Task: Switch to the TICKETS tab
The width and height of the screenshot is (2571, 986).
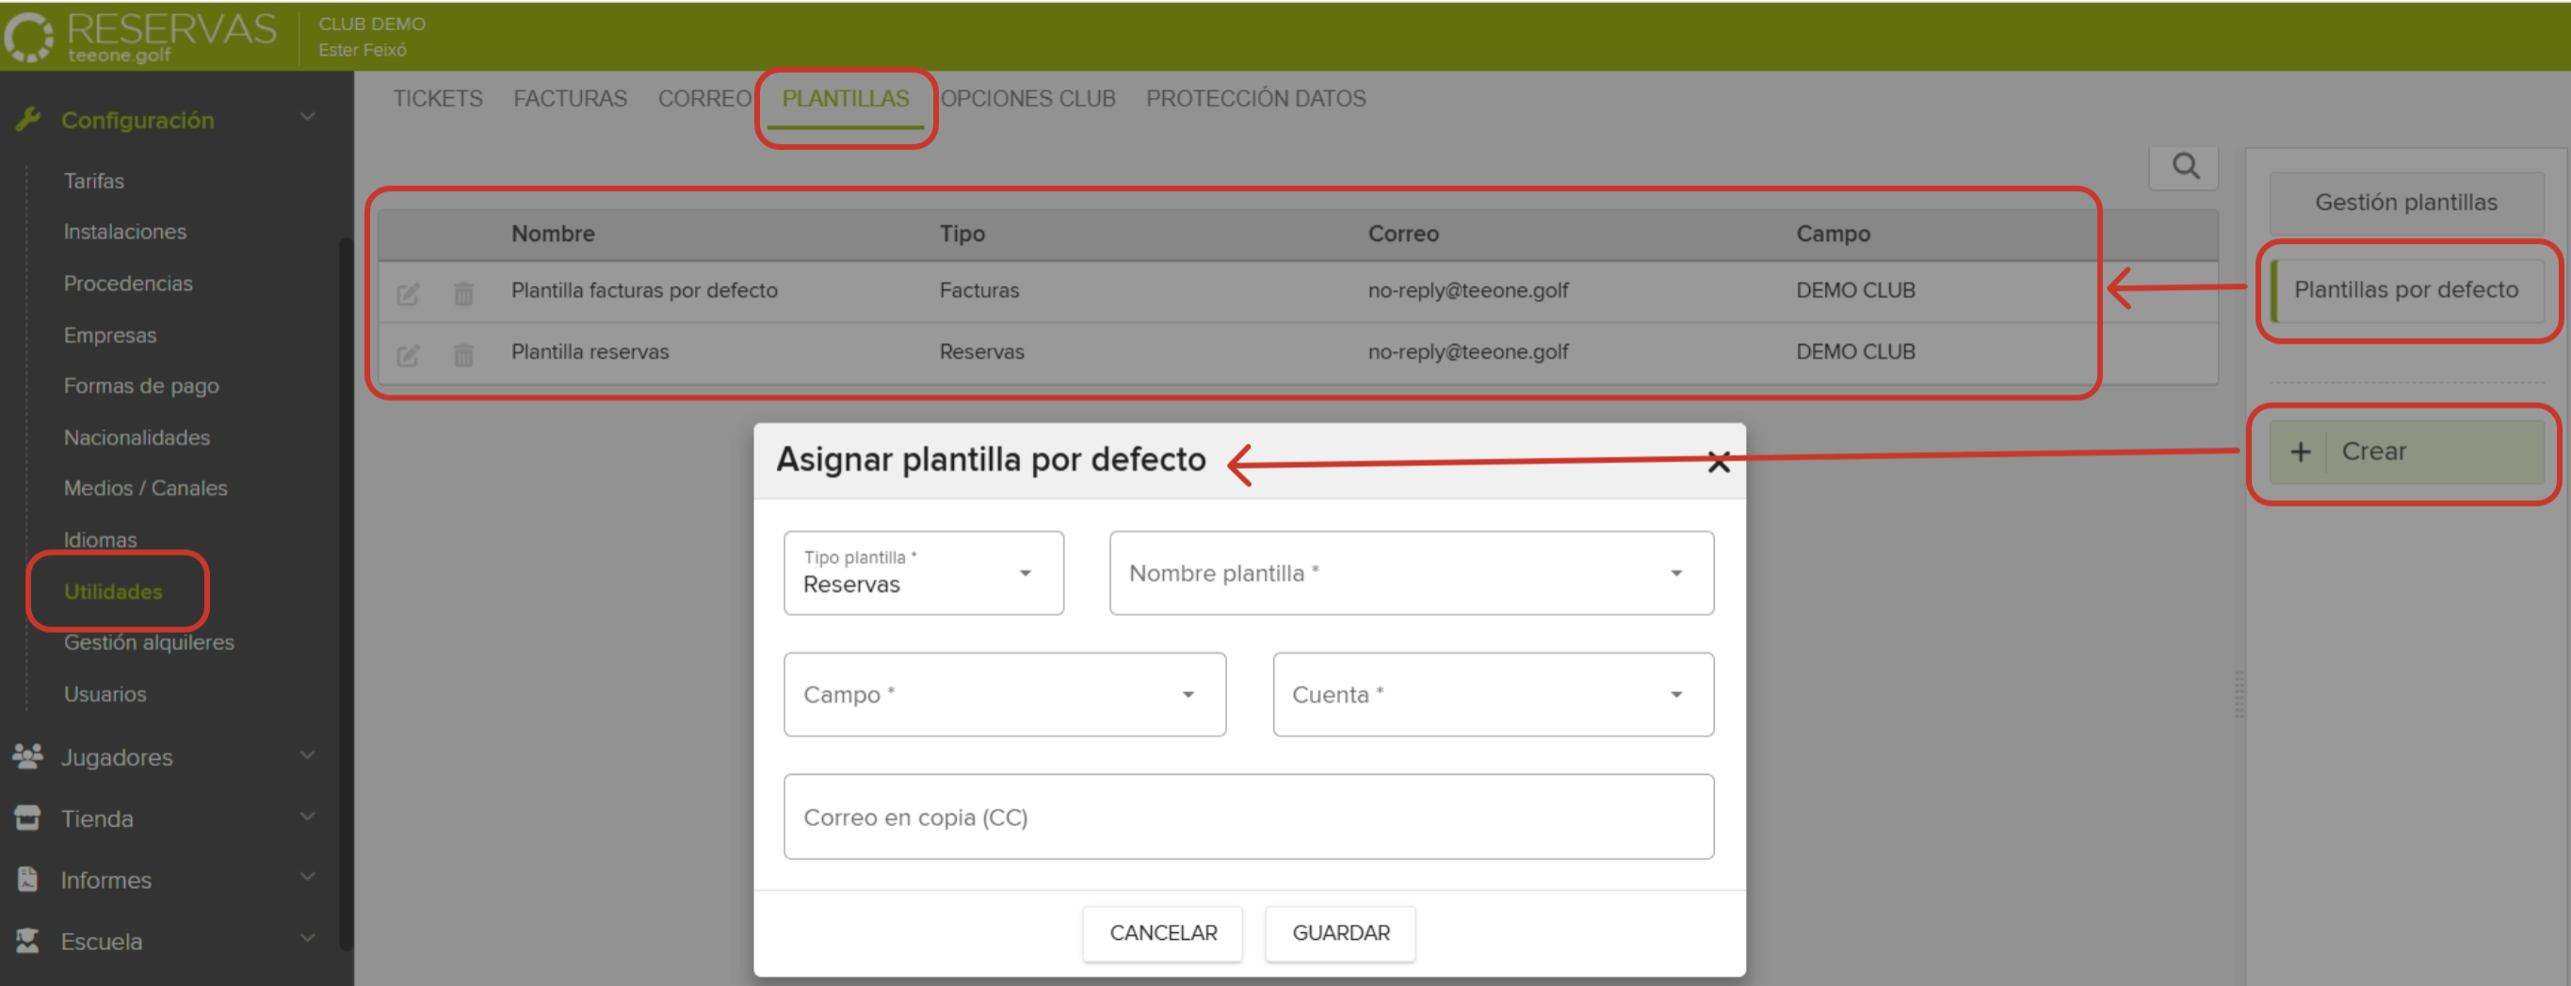Action: [437, 98]
